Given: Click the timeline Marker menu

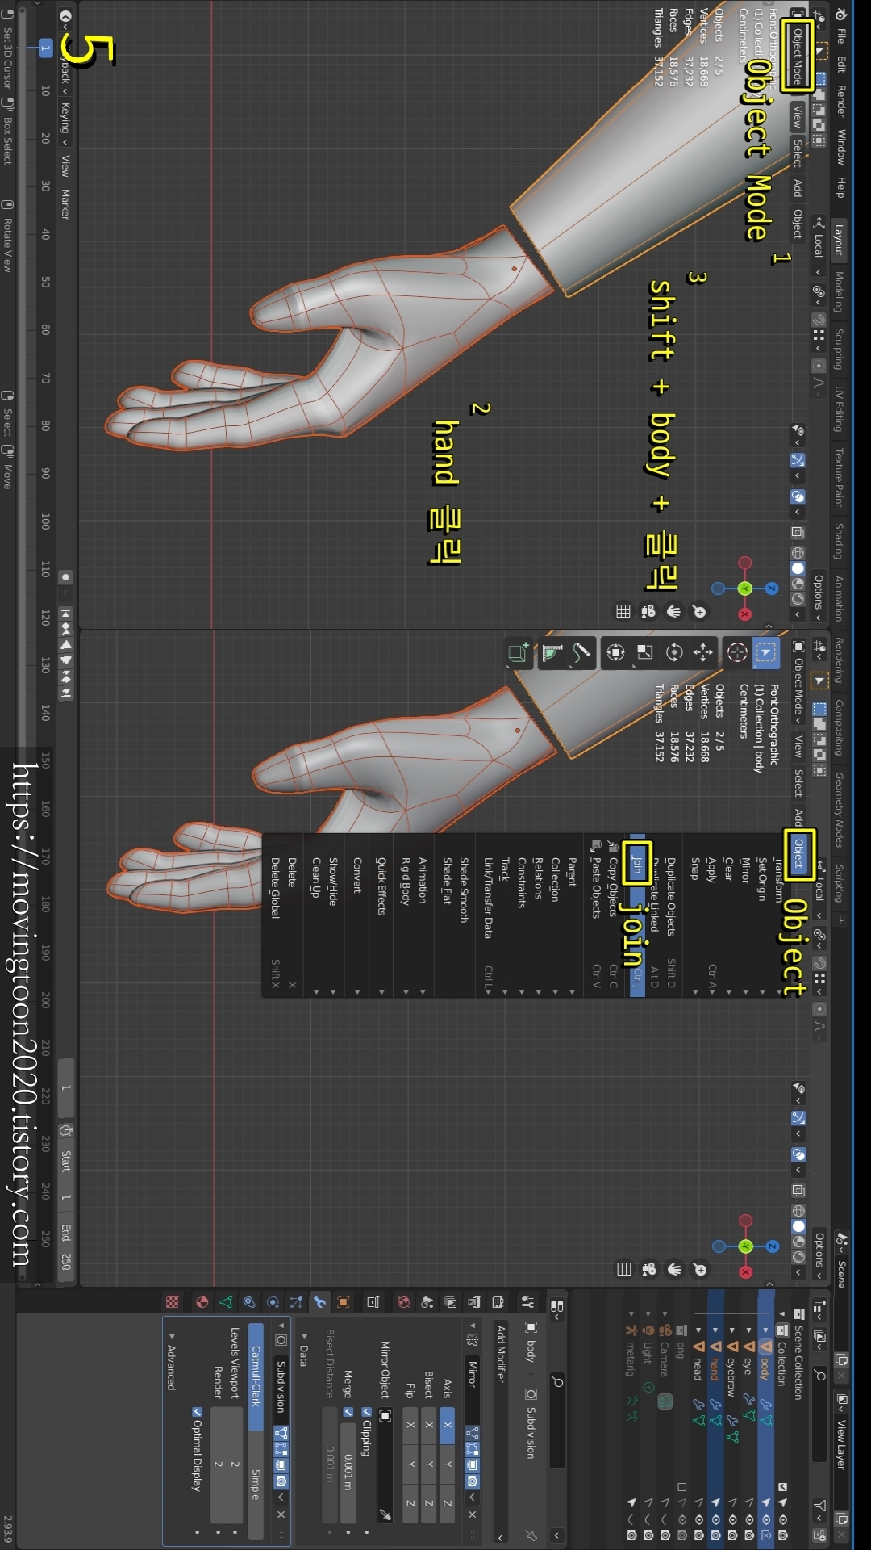Looking at the screenshot, I should pyautogui.click(x=65, y=204).
